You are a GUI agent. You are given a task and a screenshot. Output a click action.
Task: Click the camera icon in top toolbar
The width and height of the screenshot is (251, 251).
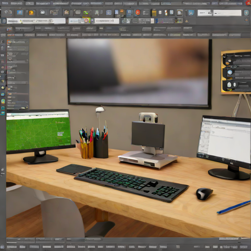coord(42,12)
